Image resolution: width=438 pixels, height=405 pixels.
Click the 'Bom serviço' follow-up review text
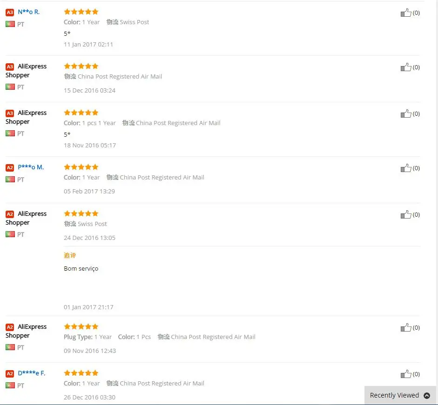[81, 268]
